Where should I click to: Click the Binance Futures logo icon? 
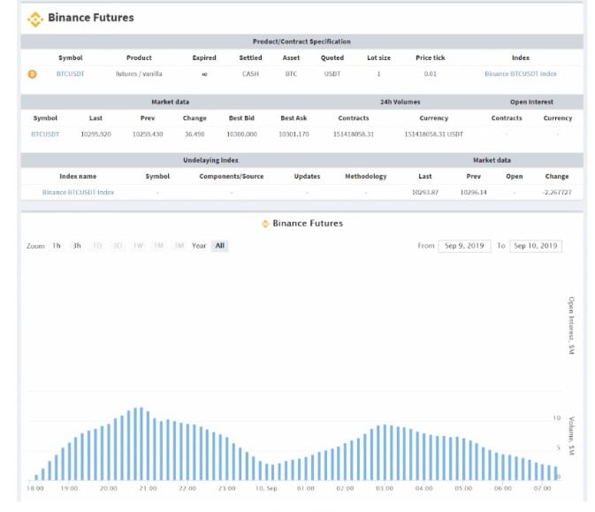35,19
